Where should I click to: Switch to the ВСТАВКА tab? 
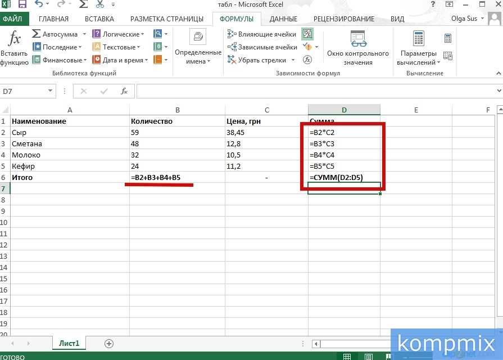pos(99,19)
